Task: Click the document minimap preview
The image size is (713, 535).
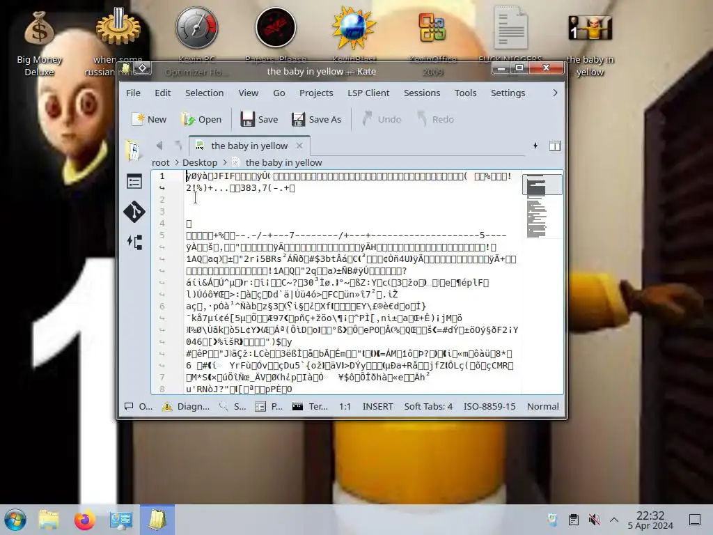Action: tap(542, 206)
